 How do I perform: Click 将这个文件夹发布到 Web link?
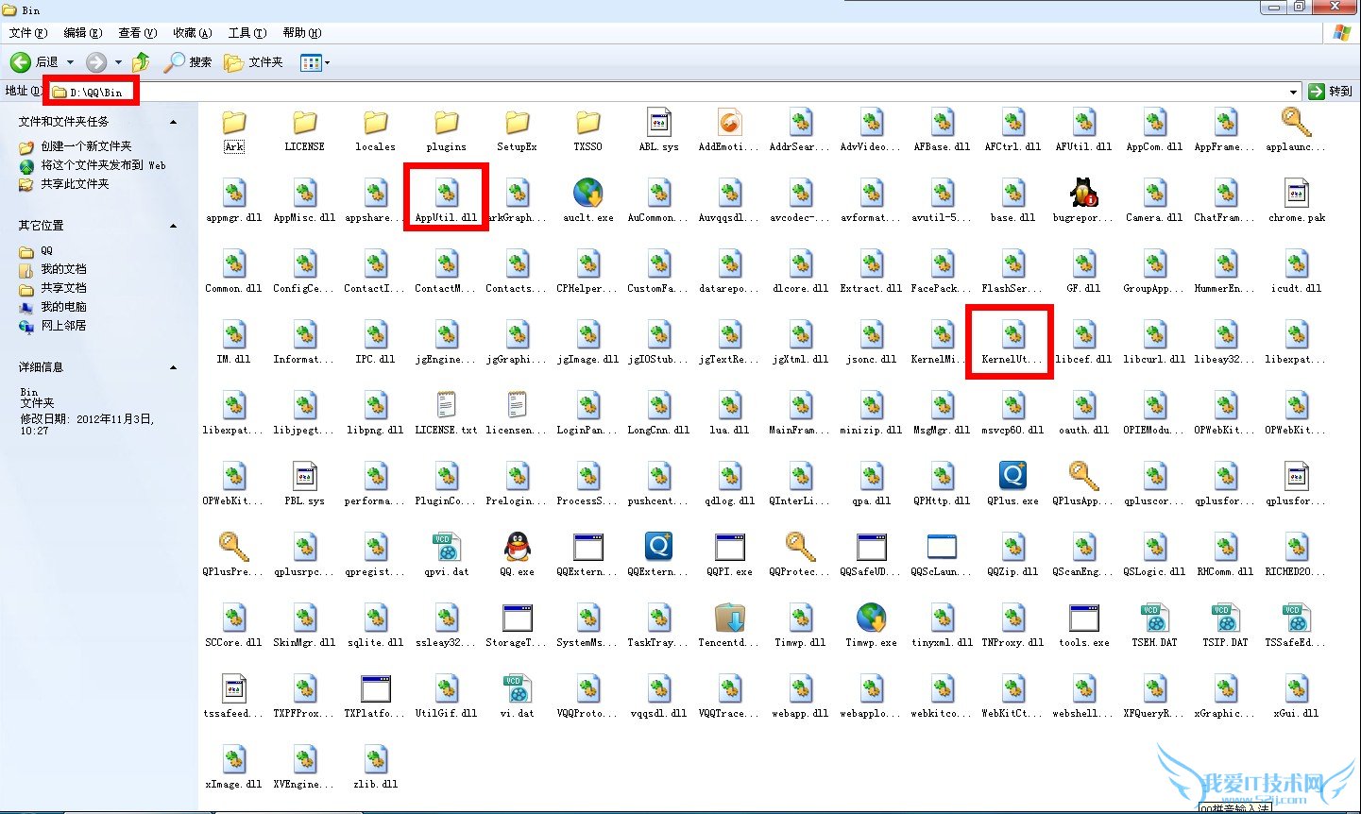(103, 165)
